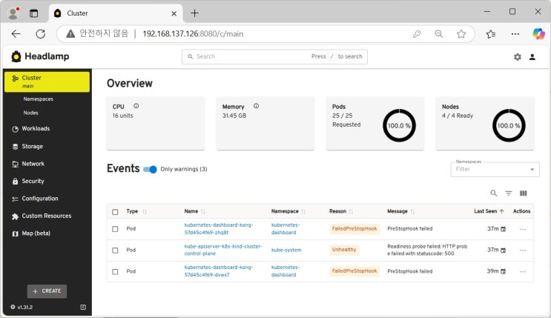Image resolution: width=551 pixels, height=318 pixels.
Task: Open Namespaces filter dropdown
Action: (495, 169)
